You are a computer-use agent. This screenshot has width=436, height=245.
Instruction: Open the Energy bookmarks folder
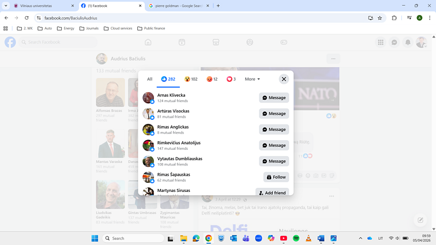66,28
